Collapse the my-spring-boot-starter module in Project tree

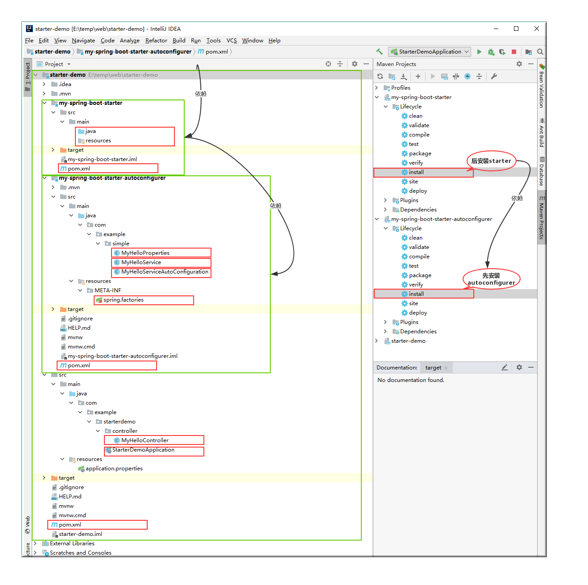(x=44, y=103)
